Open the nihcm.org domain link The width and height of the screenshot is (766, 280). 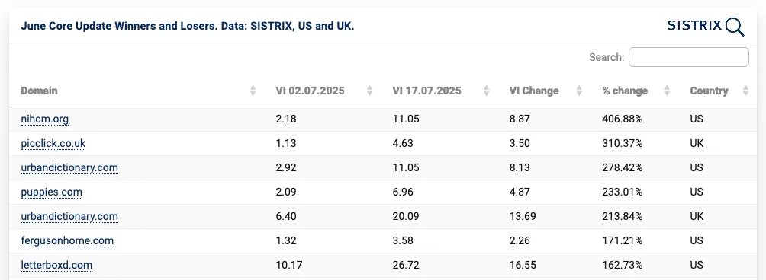pyautogui.click(x=44, y=119)
